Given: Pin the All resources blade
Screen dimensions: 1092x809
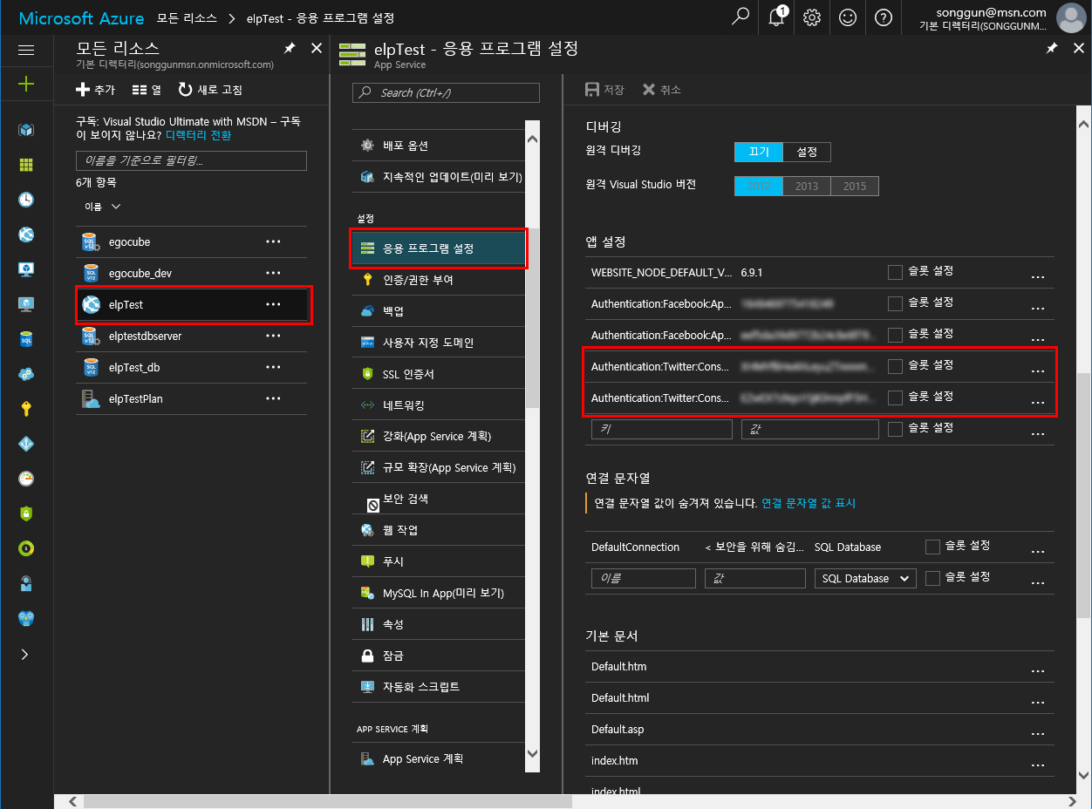Looking at the screenshot, I should pos(290,49).
